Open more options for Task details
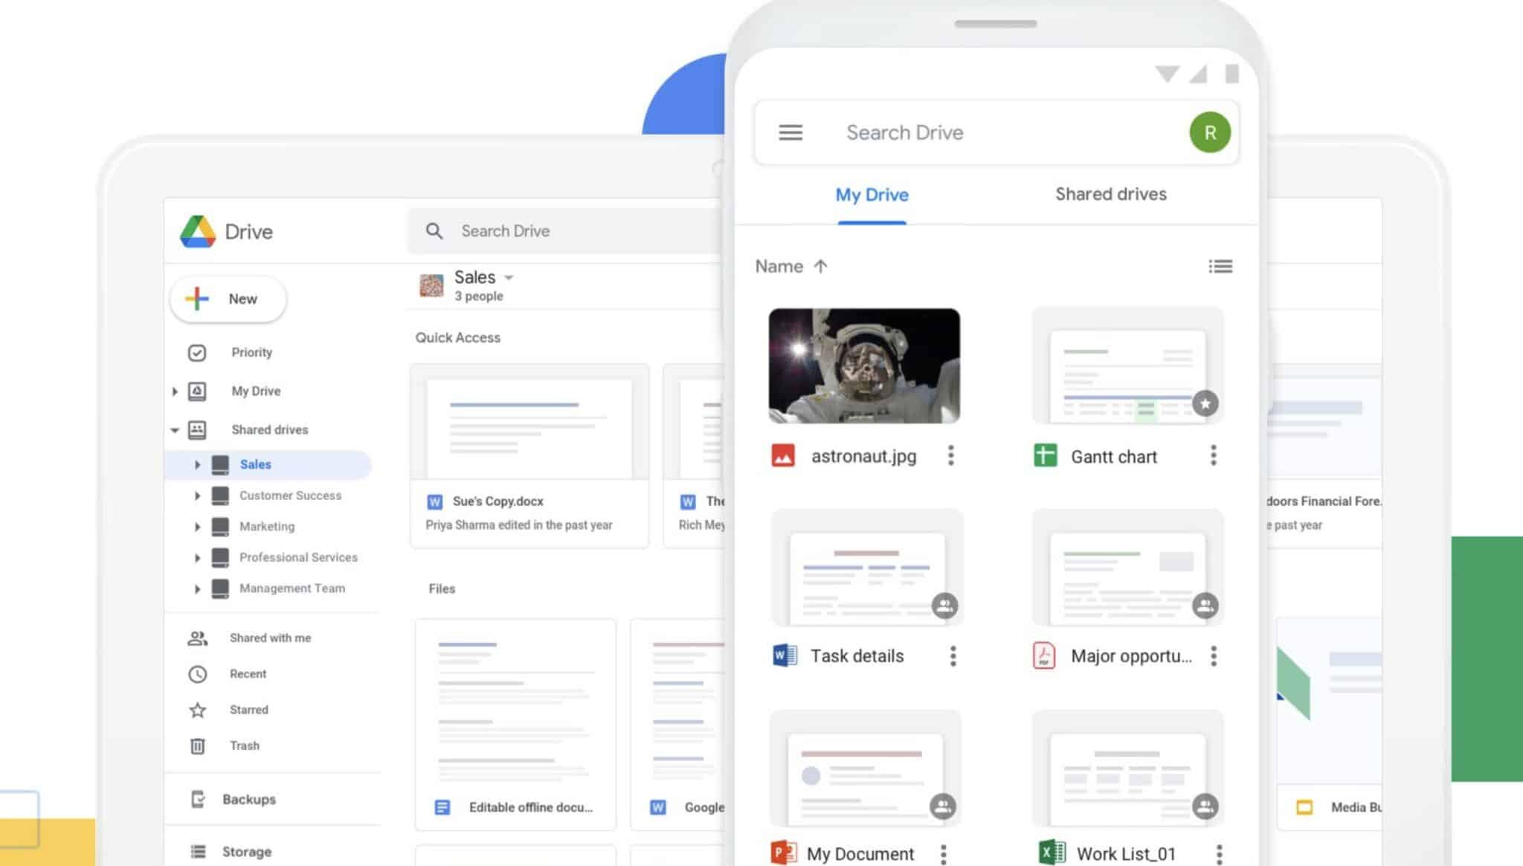1523x866 pixels. [953, 655]
